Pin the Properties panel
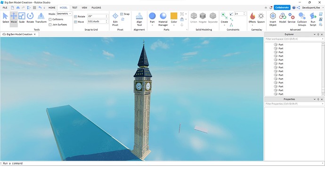Image resolution: width=325 pixels, height=172 pixels. [318, 99]
